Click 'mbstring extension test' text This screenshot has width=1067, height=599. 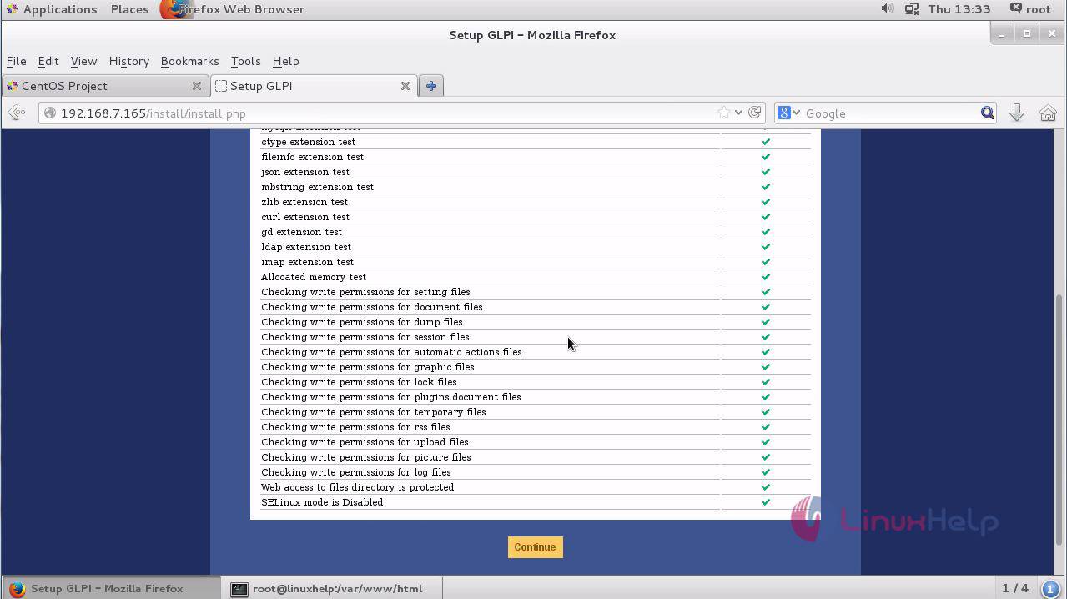pos(317,187)
